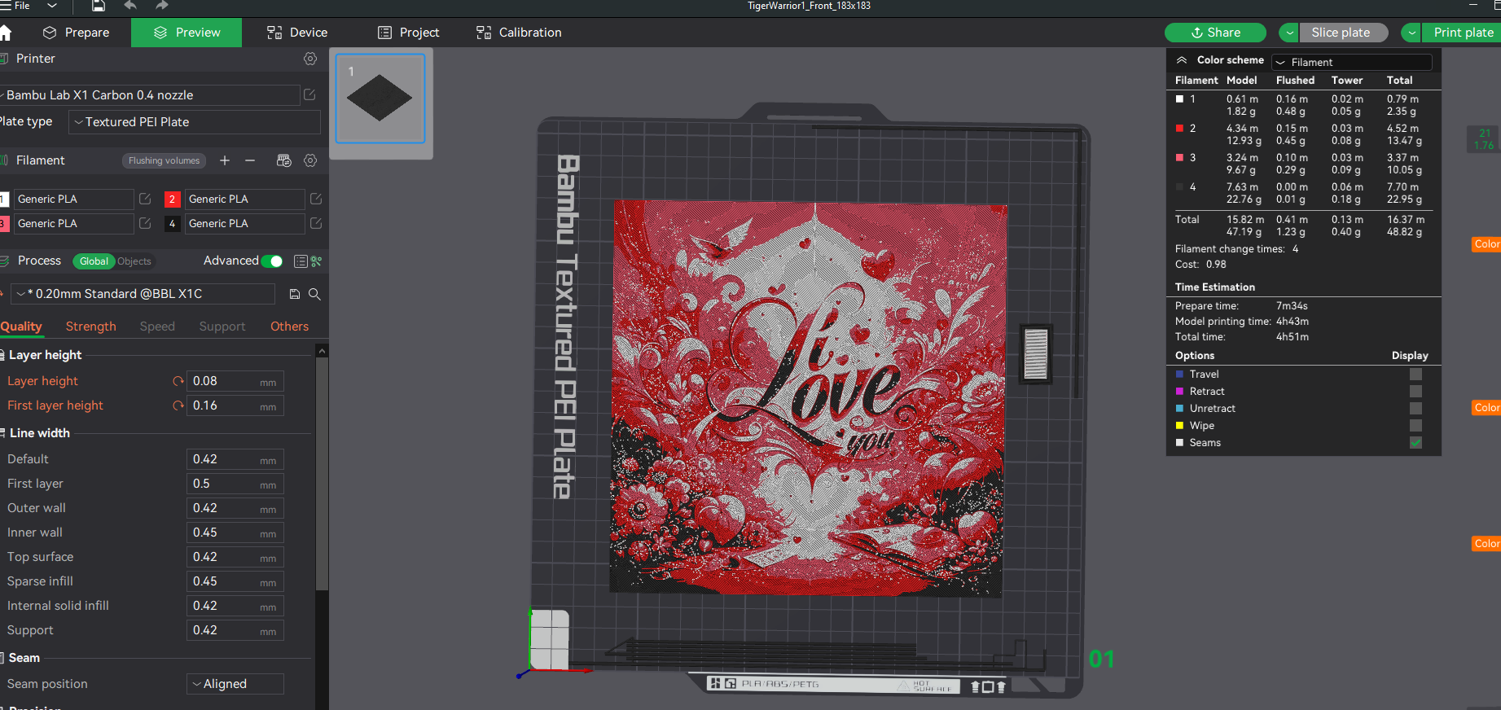Switch to the Strength tab
The height and width of the screenshot is (710, 1501).
[x=91, y=327]
